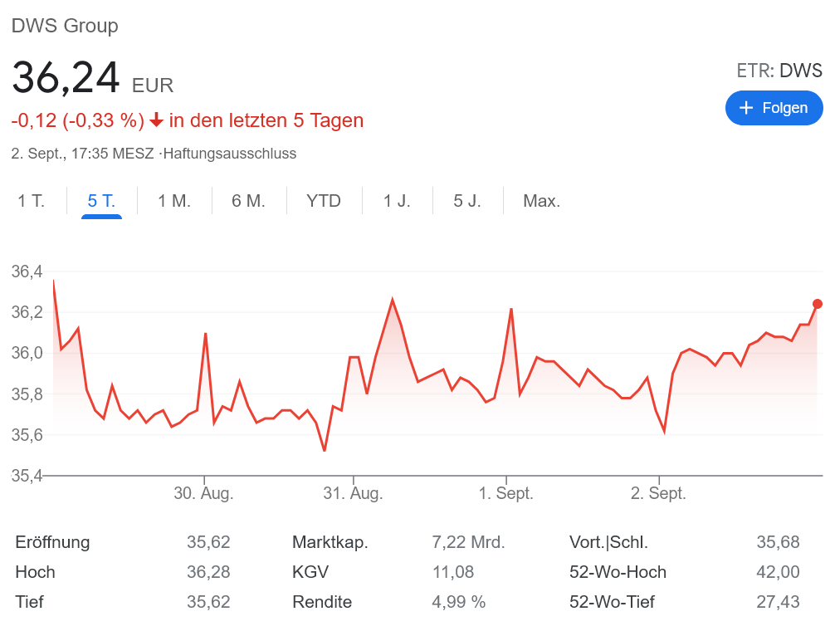Select the 5 T. time range tab

click(101, 201)
